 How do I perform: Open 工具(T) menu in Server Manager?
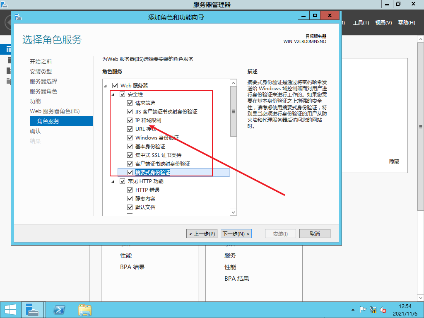tap(361, 23)
